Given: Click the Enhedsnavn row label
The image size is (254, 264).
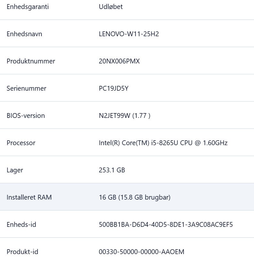Looking at the screenshot, I should (24, 34).
